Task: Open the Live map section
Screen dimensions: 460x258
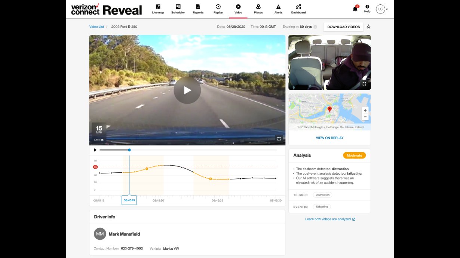Action: pos(158,9)
